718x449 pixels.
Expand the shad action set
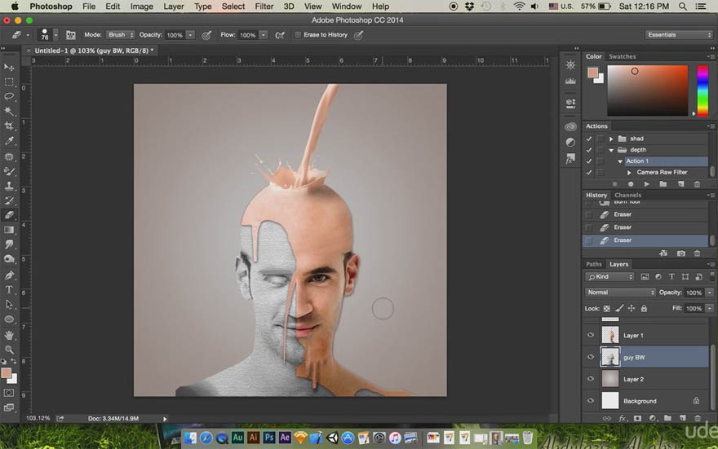pos(611,139)
